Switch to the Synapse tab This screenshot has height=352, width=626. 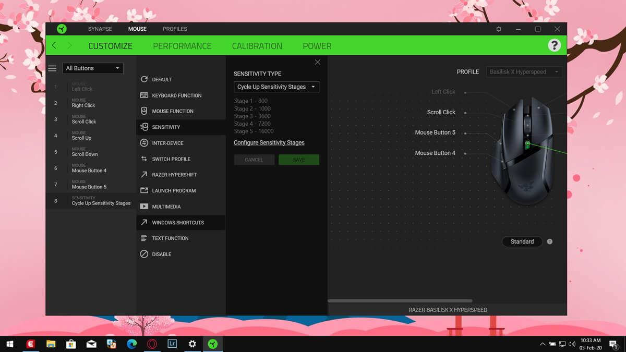coord(100,29)
